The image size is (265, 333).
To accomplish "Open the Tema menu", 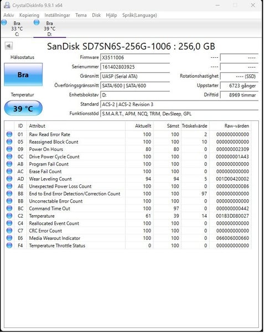I will pos(81,16).
